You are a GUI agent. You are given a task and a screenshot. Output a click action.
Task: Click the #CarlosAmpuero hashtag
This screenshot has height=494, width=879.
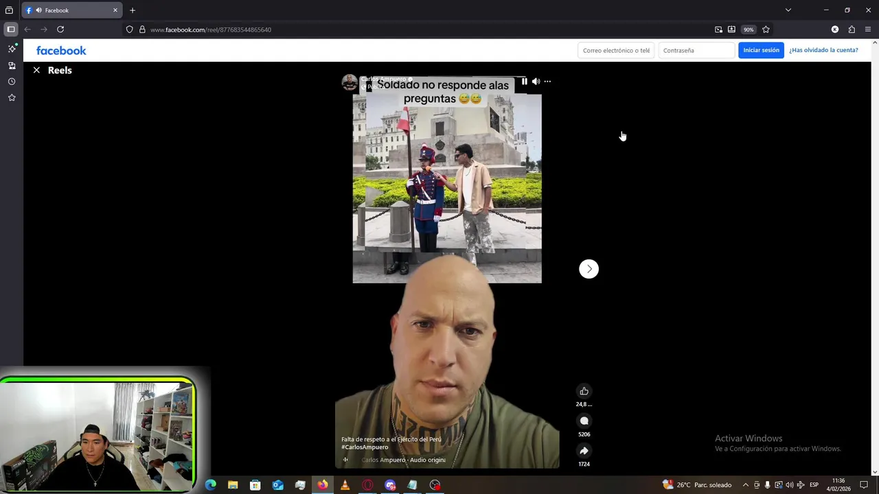(x=365, y=447)
